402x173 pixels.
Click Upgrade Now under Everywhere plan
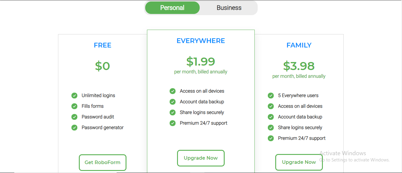(x=201, y=158)
